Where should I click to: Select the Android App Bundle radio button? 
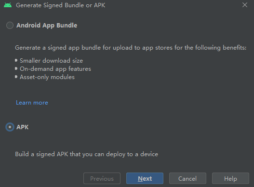10,26
